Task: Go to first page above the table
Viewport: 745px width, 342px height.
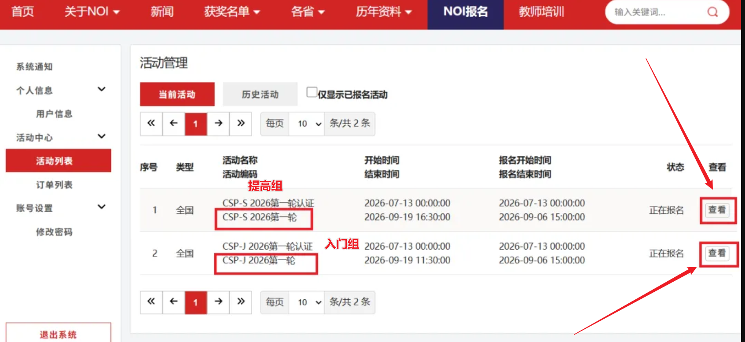Action: click(151, 124)
